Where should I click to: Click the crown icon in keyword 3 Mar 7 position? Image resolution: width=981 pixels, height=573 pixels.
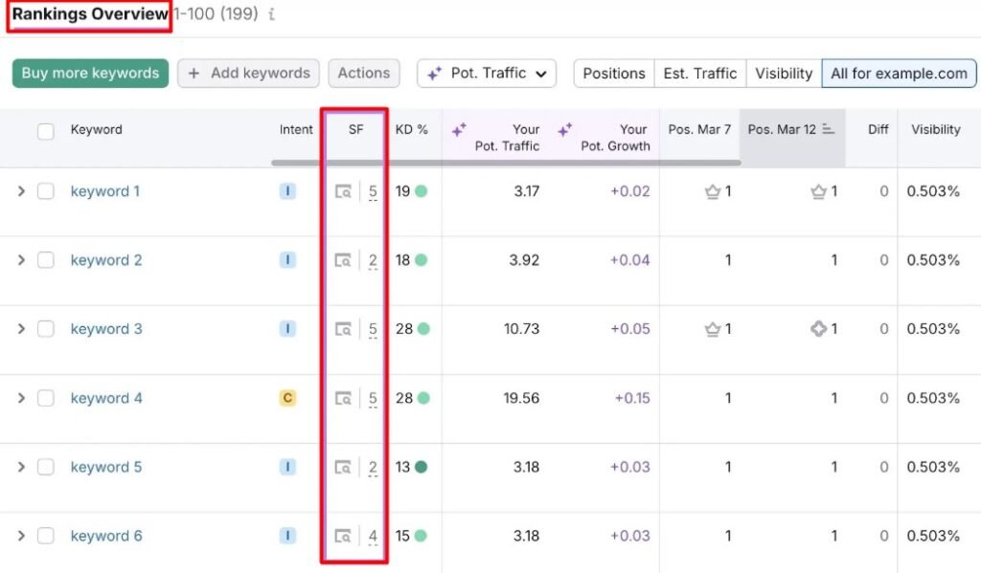(713, 329)
